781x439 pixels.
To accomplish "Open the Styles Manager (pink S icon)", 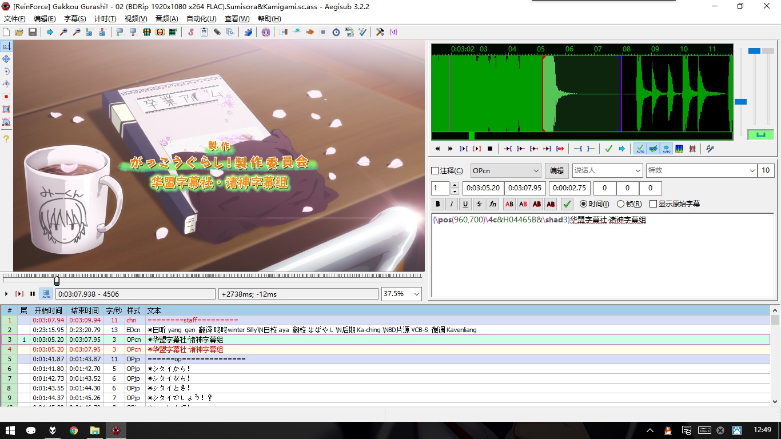I will click(x=191, y=32).
